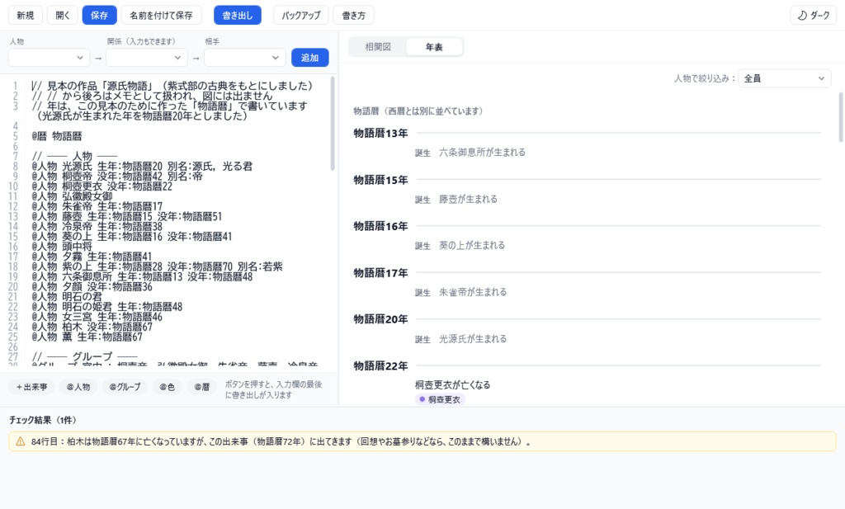845x509 pixels.
Task: Open 人物で絞り込み dropdown showing 全員
Action: [x=785, y=78]
